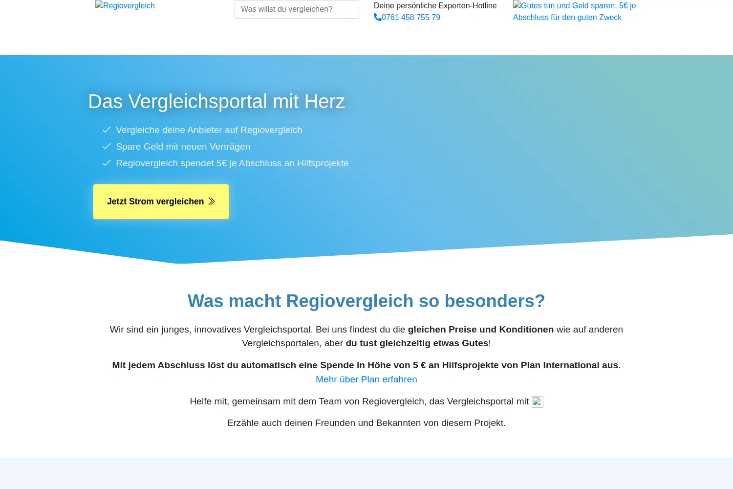Click the broken heart image after 'Vergleichsportal mit'

(538, 401)
